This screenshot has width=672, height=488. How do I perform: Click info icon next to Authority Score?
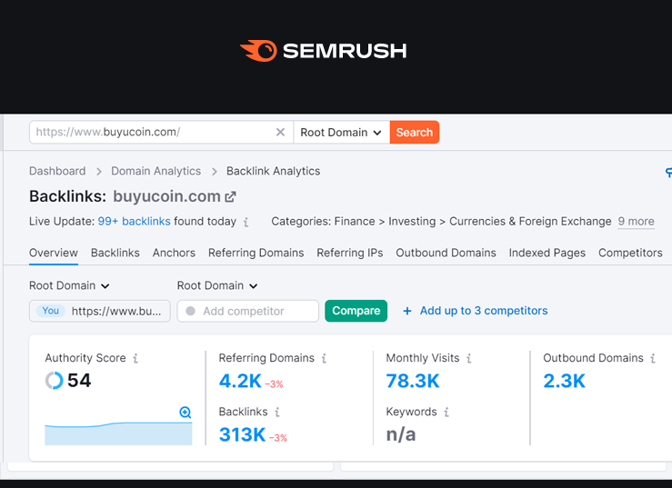click(135, 358)
